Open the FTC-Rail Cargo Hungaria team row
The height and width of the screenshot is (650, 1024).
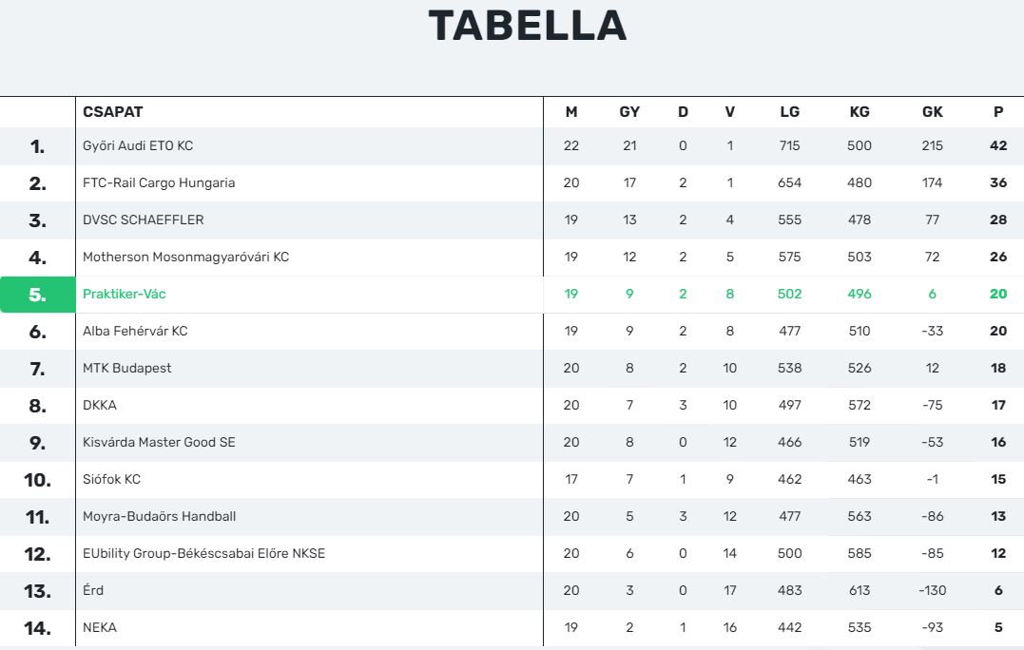[512, 182]
